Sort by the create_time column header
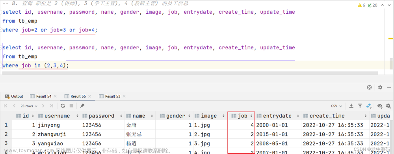 click(x=335, y=116)
